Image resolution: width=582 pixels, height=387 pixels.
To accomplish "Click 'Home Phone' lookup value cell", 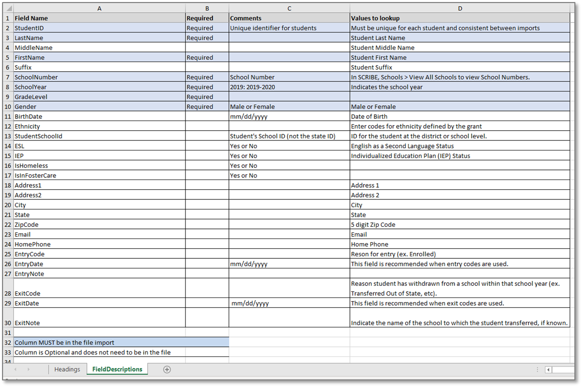I will pos(460,244).
